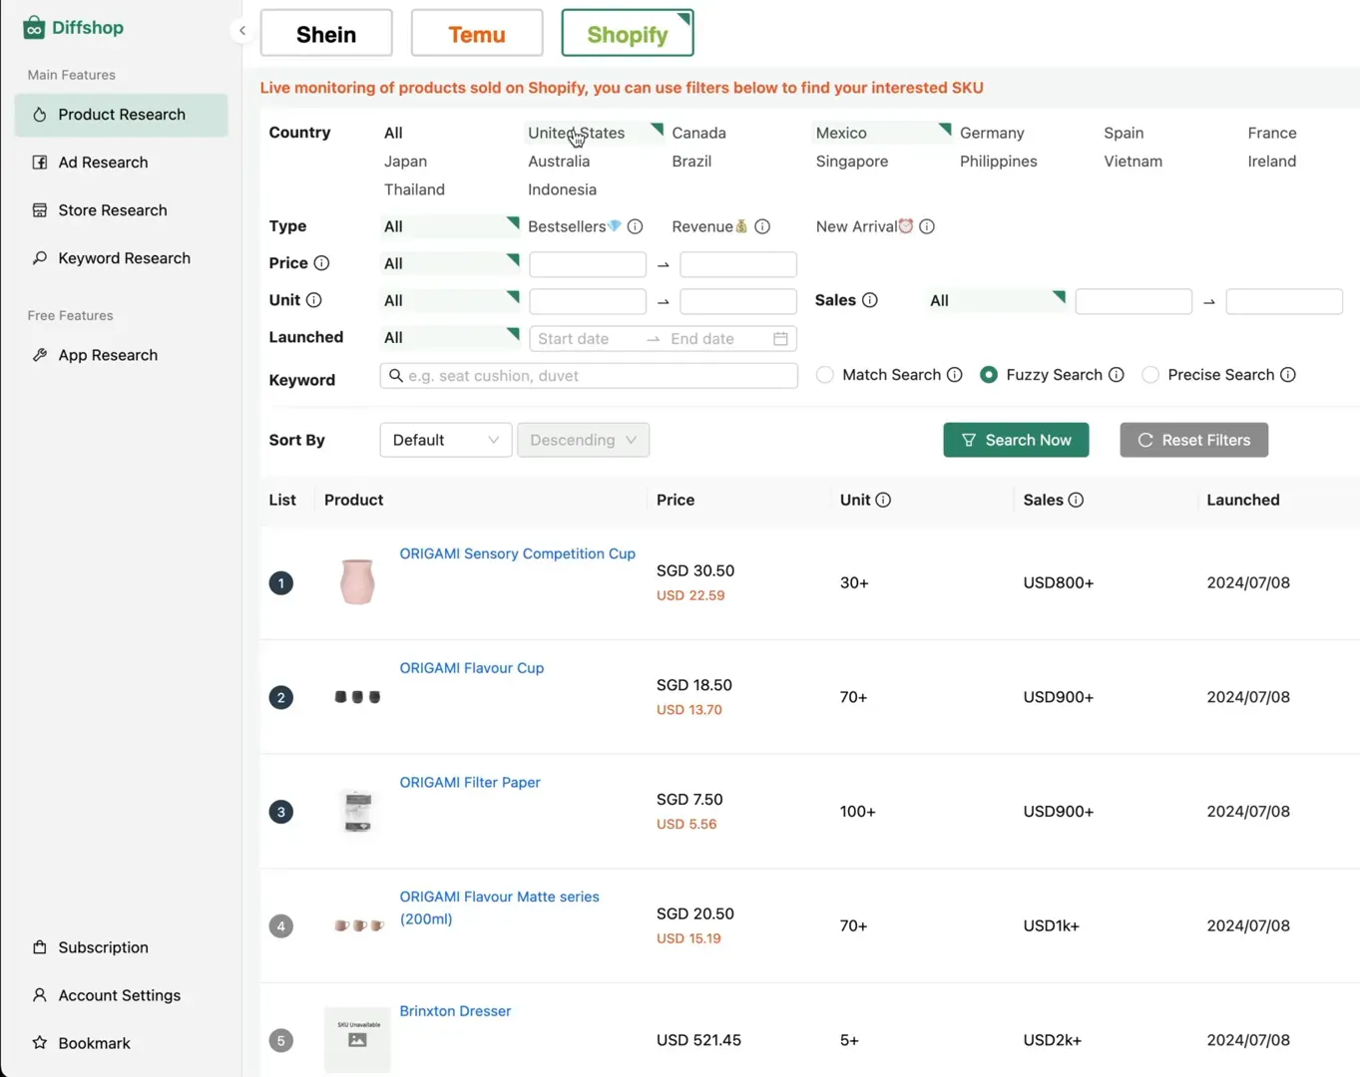The width and height of the screenshot is (1360, 1077).
Task: Switch to the Shein tab
Action: point(326,34)
